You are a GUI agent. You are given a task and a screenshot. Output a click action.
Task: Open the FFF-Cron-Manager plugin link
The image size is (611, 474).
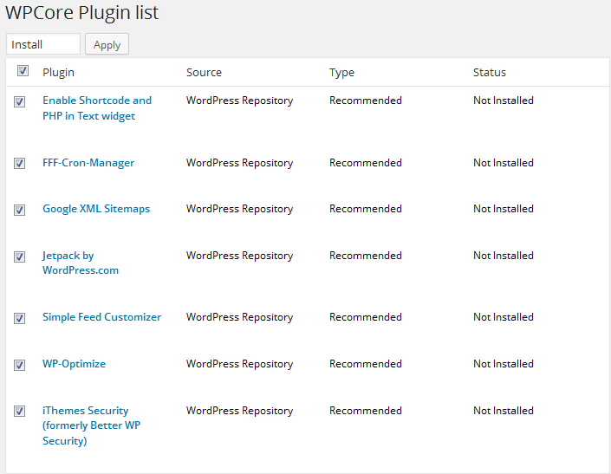click(x=88, y=163)
